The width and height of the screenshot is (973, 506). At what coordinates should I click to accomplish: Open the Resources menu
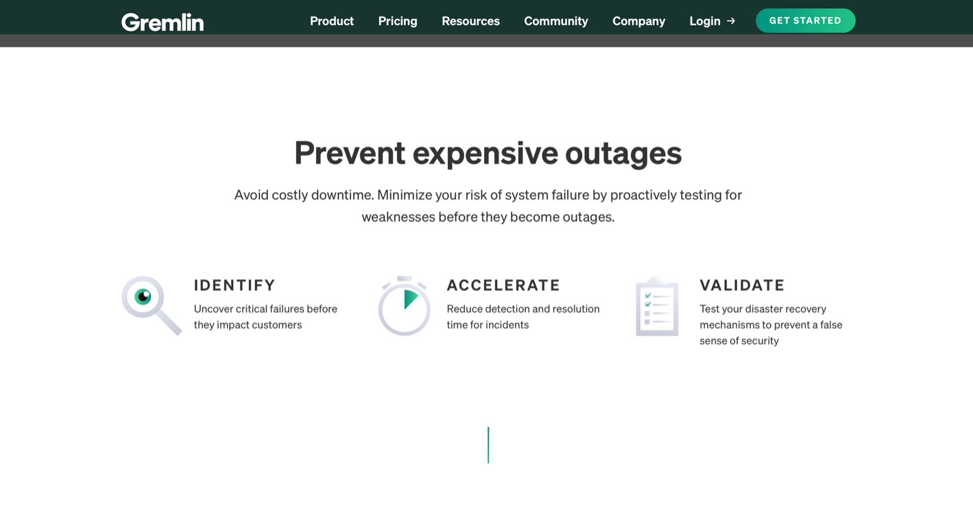pyautogui.click(x=470, y=21)
